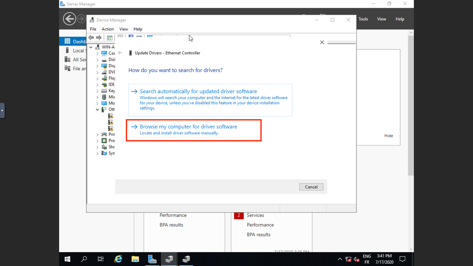Click the network status tray icon

[x=348, y=259]
